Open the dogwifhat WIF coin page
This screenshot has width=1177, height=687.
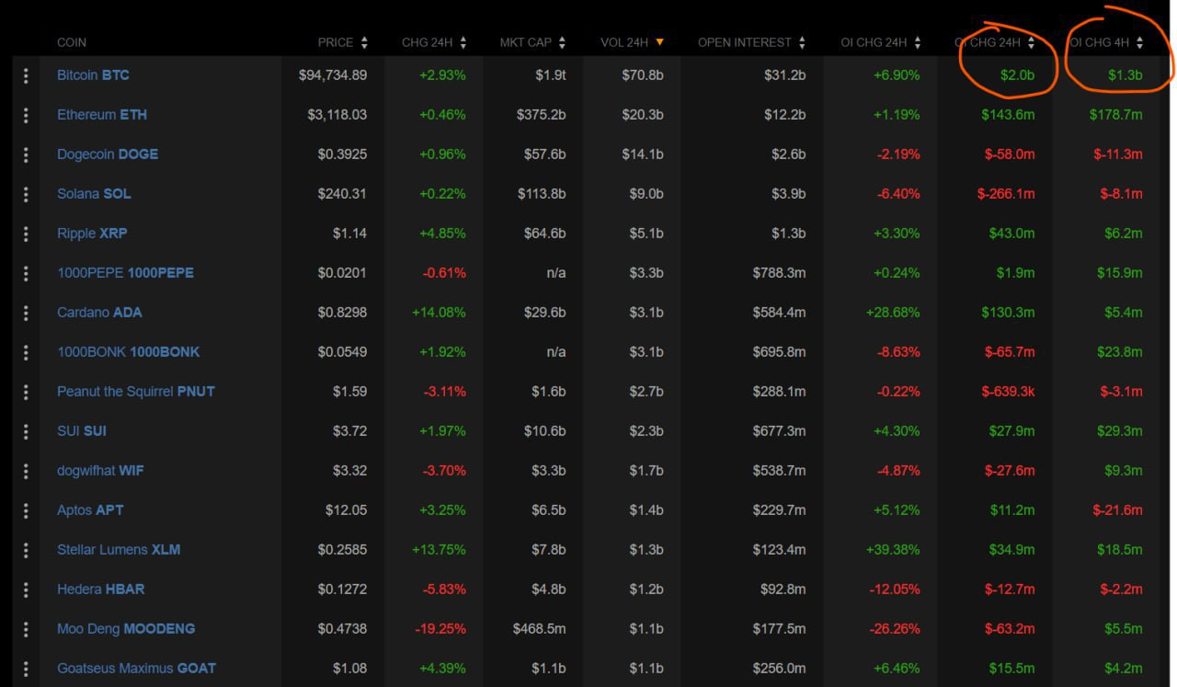100,471
